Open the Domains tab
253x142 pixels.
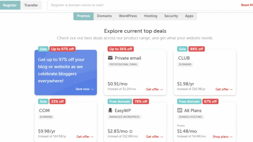pyautogui.click(x=104, y=16)
